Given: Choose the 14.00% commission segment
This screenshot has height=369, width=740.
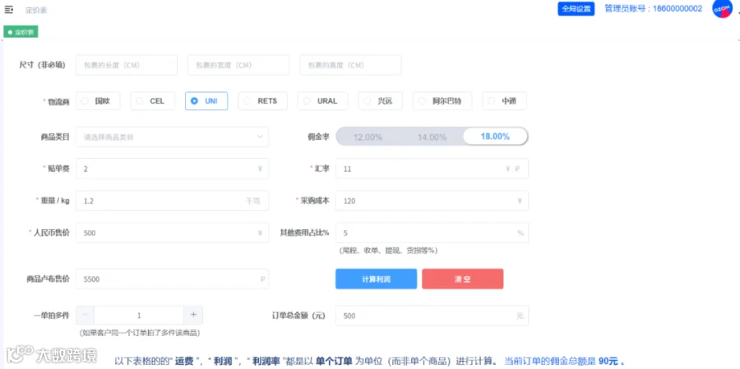Looking at the screenshot, I should pyautogui.click(x=432, y=137).
